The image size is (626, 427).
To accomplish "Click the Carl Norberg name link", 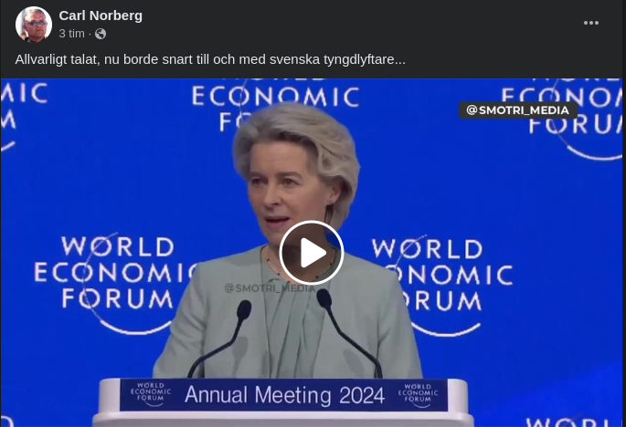I will (101, 16).
